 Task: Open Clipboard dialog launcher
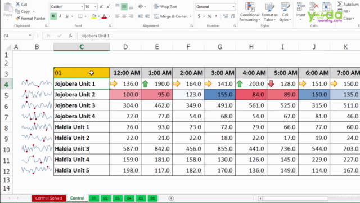[46, 26]
